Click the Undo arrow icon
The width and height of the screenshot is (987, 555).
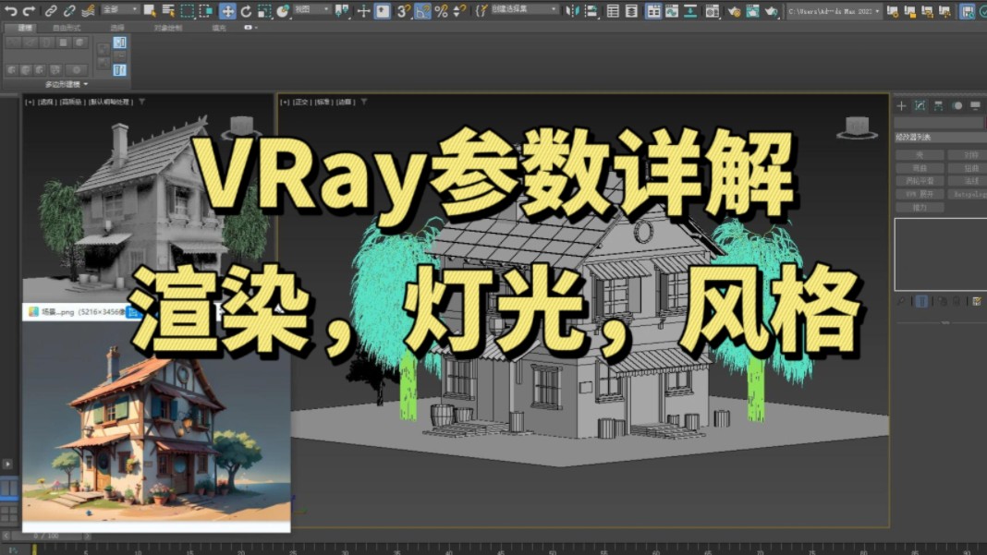click(11, 11)
